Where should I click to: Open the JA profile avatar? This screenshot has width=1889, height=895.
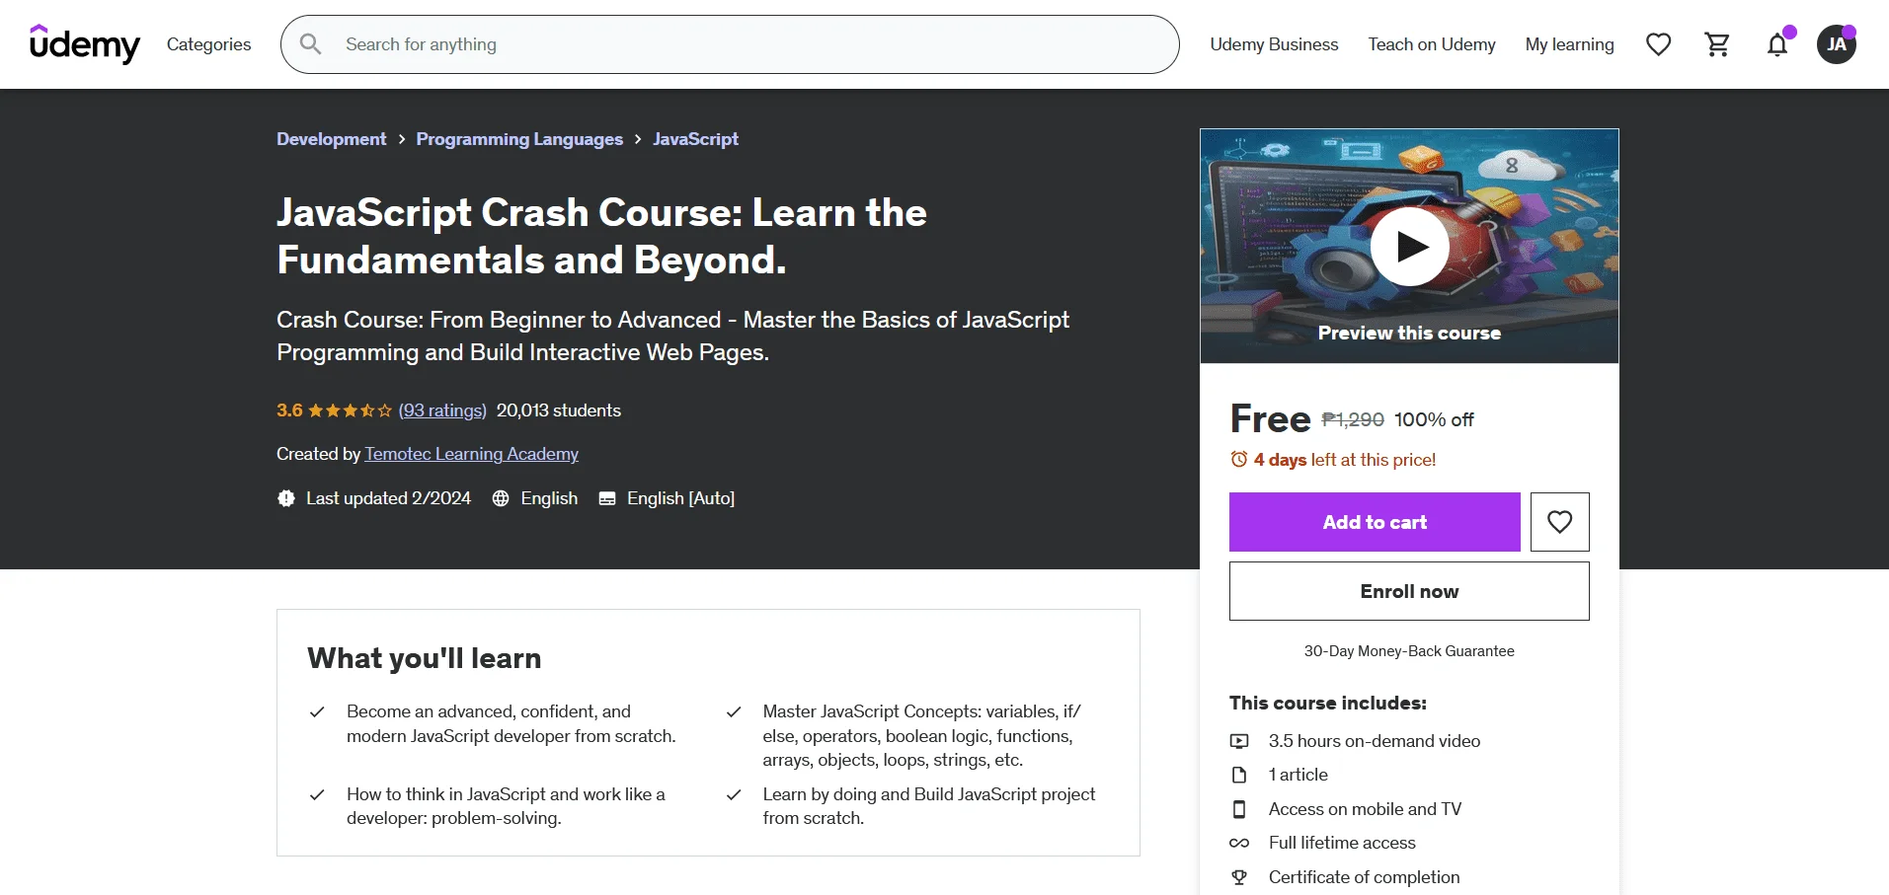click(x=1837, y=44)
